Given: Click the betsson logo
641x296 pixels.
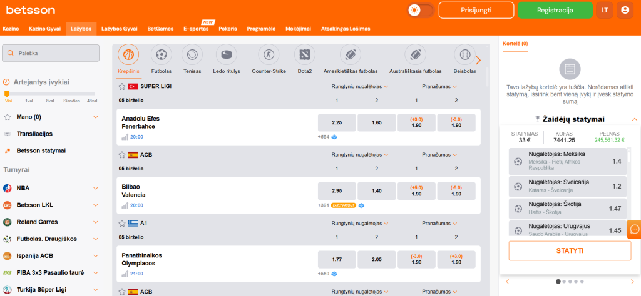Looking at the screenshot, I should click(31, 10).
